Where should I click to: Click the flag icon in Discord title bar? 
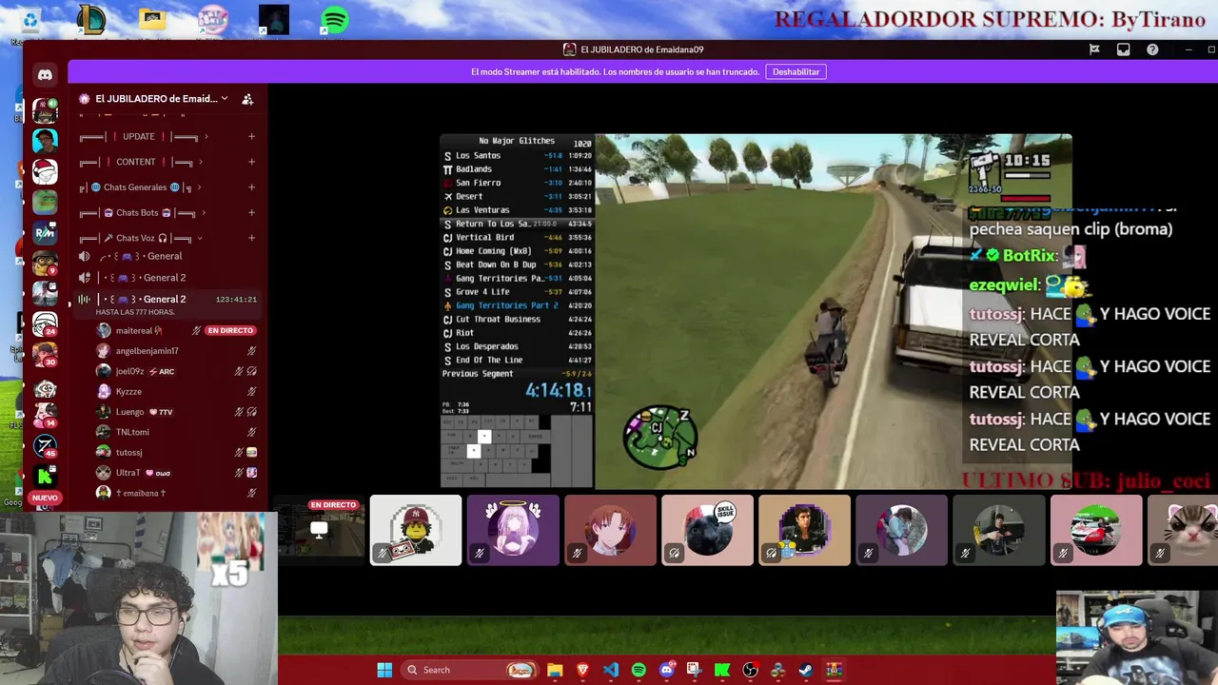pyautogui.click(x=1094, y=49)
